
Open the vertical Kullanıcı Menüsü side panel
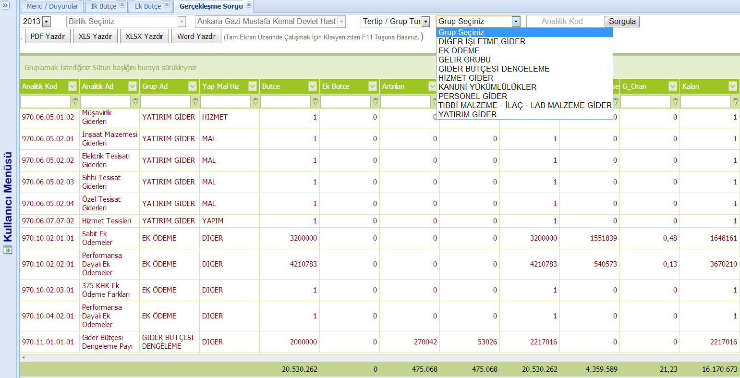click(7, 197)
